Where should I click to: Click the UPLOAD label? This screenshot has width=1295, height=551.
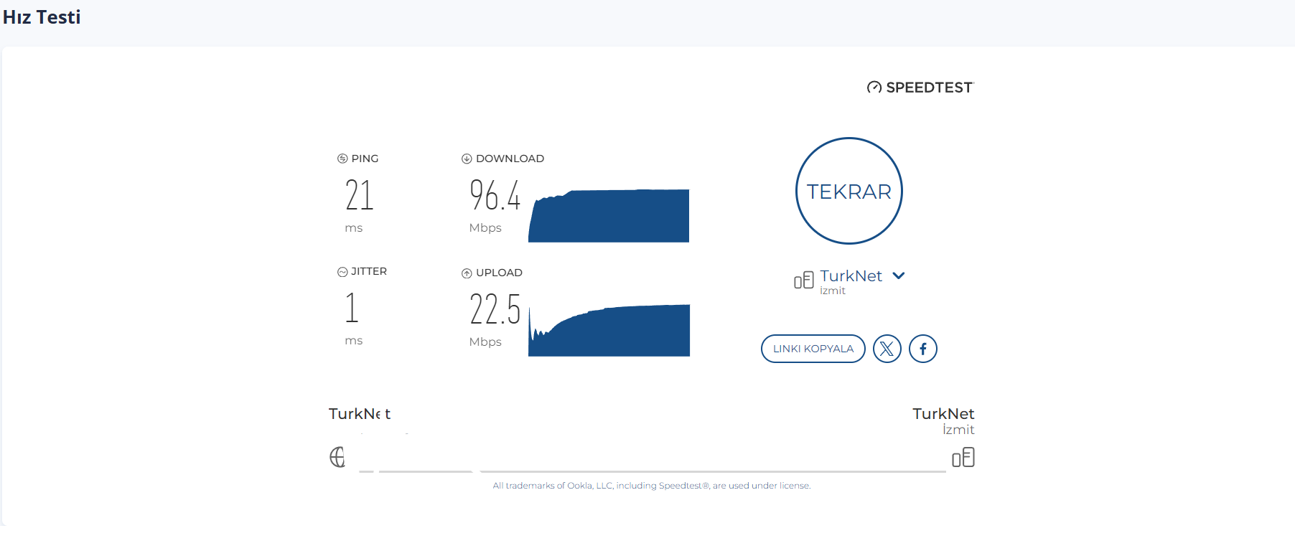click(499, 273)
